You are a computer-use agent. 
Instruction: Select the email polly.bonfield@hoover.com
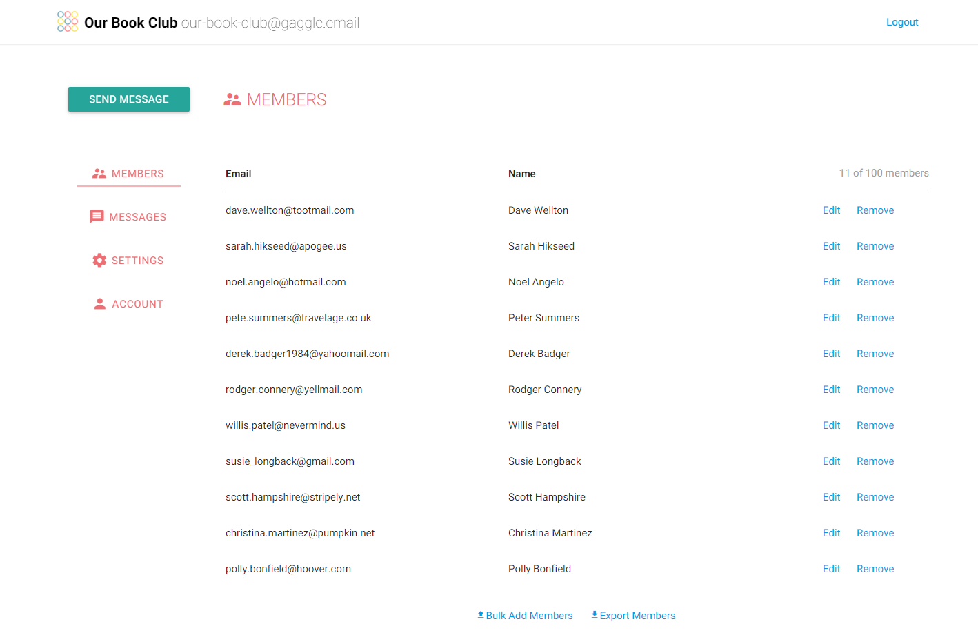point(288,569)
